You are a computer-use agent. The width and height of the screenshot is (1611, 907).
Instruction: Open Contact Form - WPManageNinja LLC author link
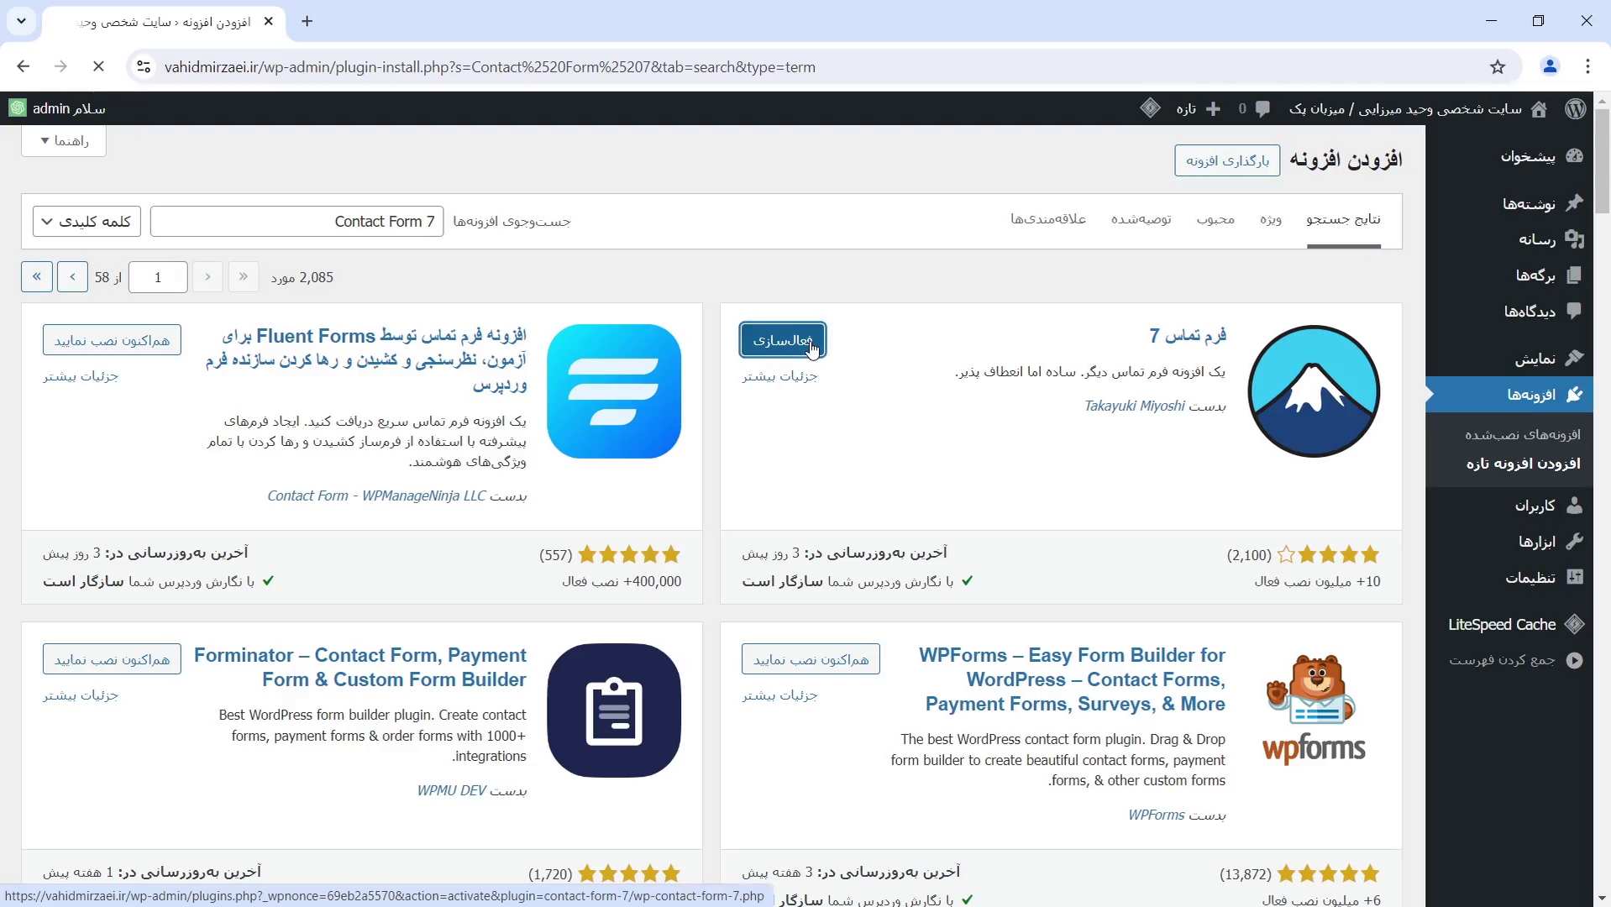pyautogui.click(x=376, y=495)
